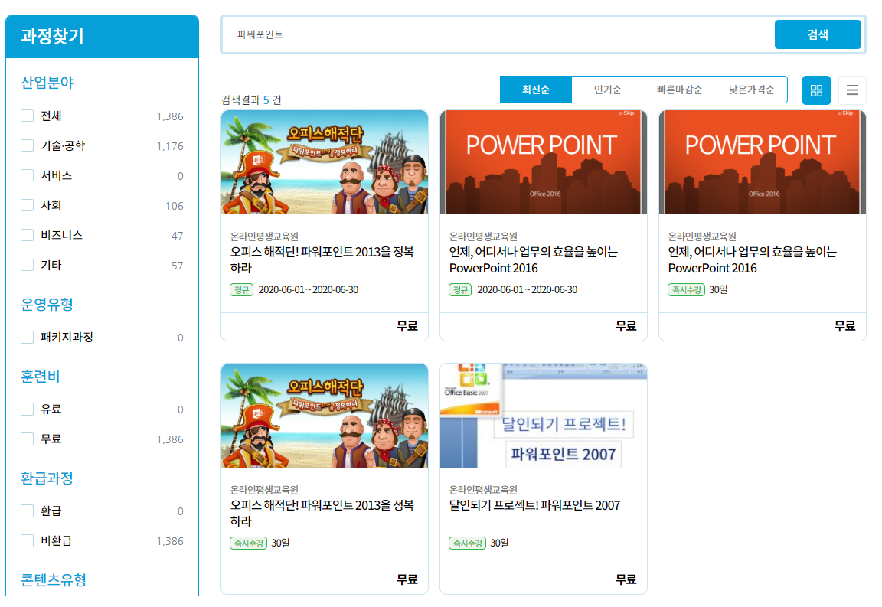
Task: Check the 사회 checkbox
Action: coord(27,205)
